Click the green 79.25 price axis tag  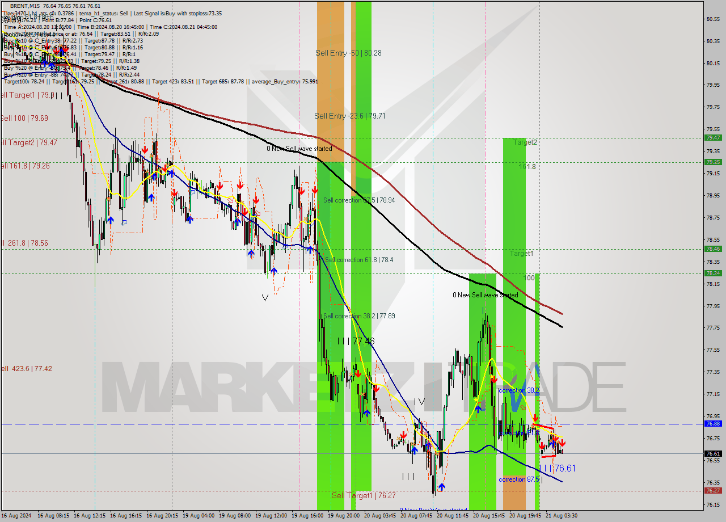(713, 162)
